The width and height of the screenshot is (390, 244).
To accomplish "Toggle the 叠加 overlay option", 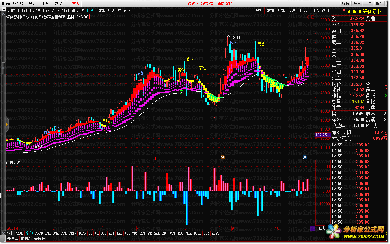I will [x=270, y=10].
